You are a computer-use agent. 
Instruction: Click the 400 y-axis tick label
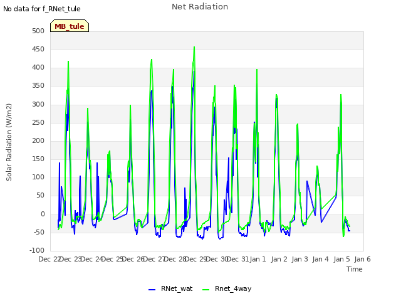(38, 68)
